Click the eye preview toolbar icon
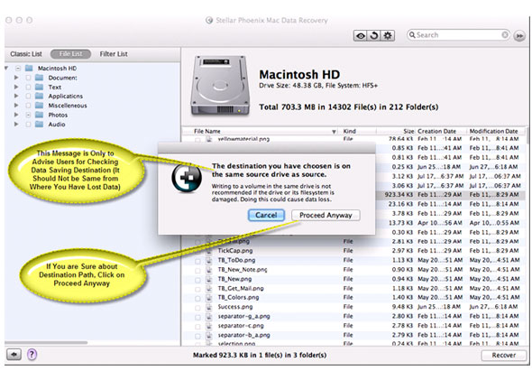532x380 pixels. [361, 35]
